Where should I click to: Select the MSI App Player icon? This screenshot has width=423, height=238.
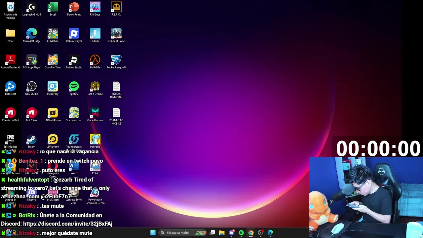(x=32, y=62)
